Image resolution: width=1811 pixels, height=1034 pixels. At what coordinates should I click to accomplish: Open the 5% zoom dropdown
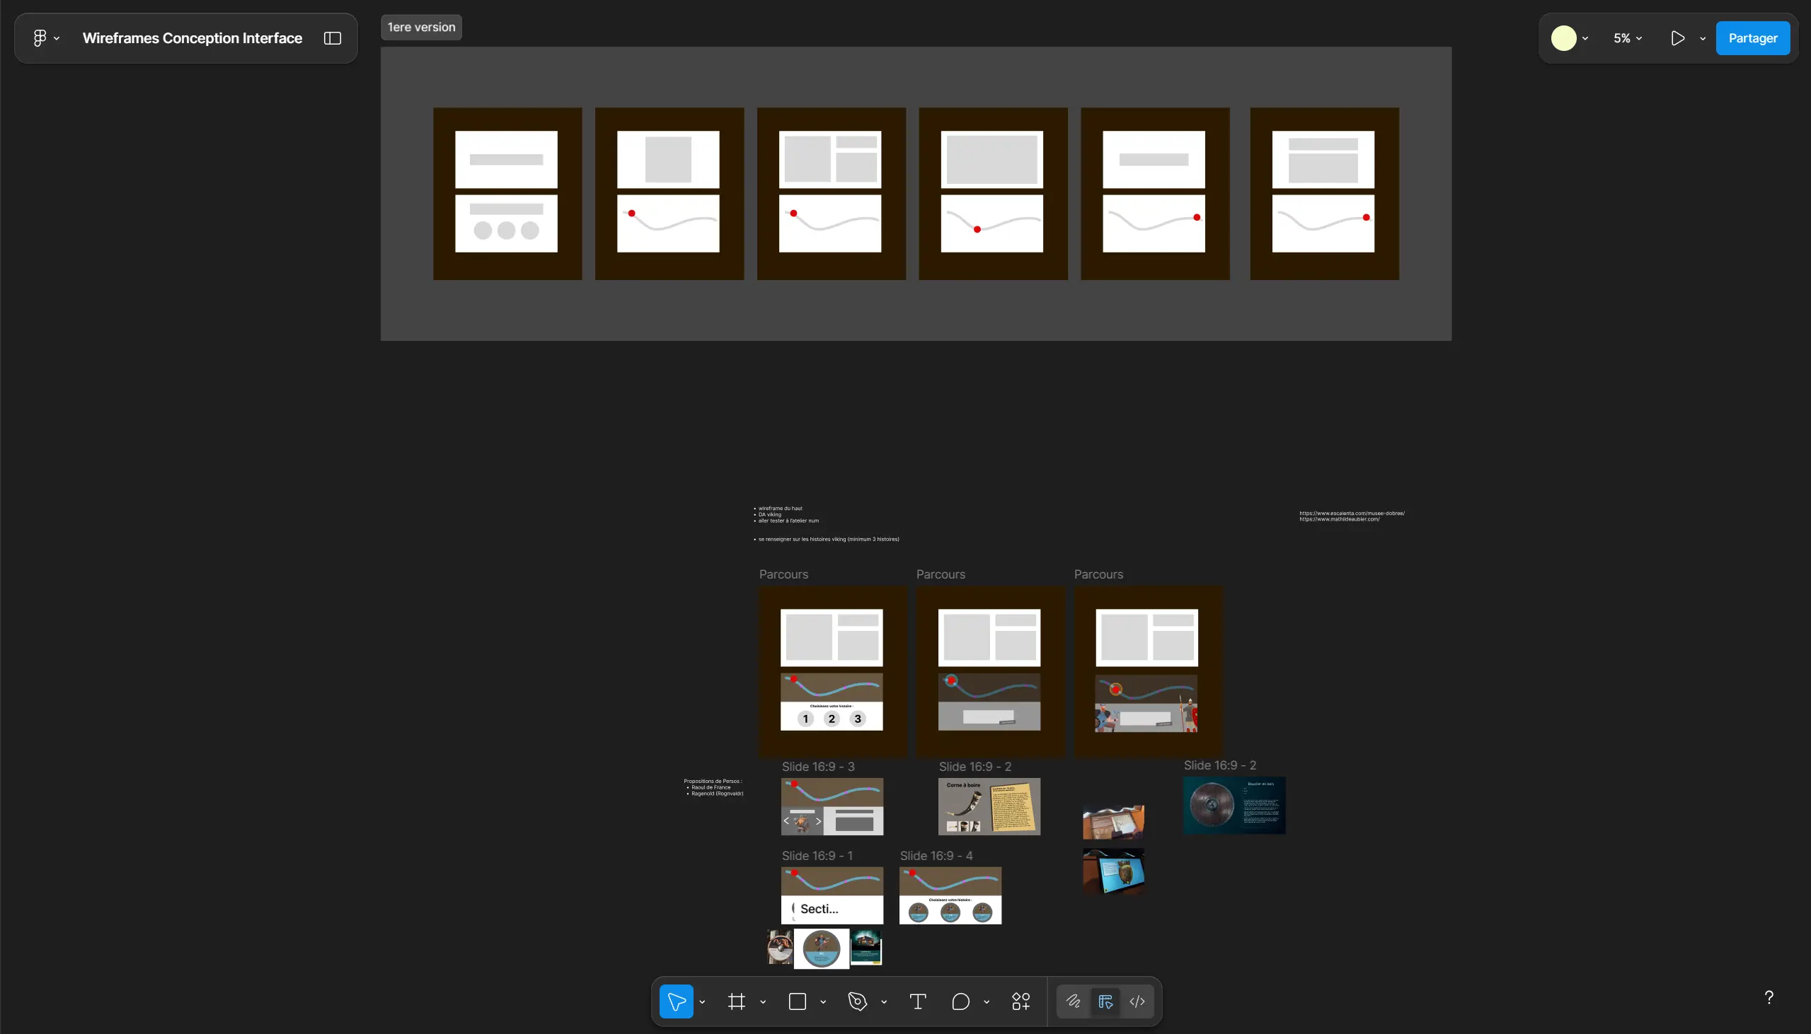tap(1627, 38)
